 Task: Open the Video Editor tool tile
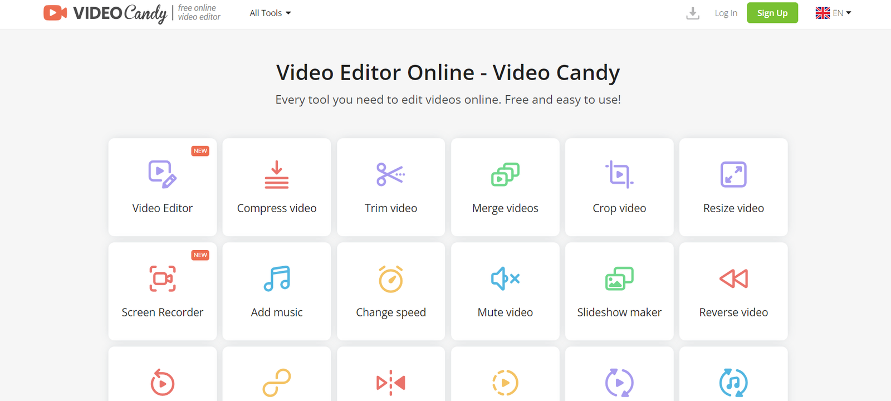pyautogui.click(x=162, y=187)
